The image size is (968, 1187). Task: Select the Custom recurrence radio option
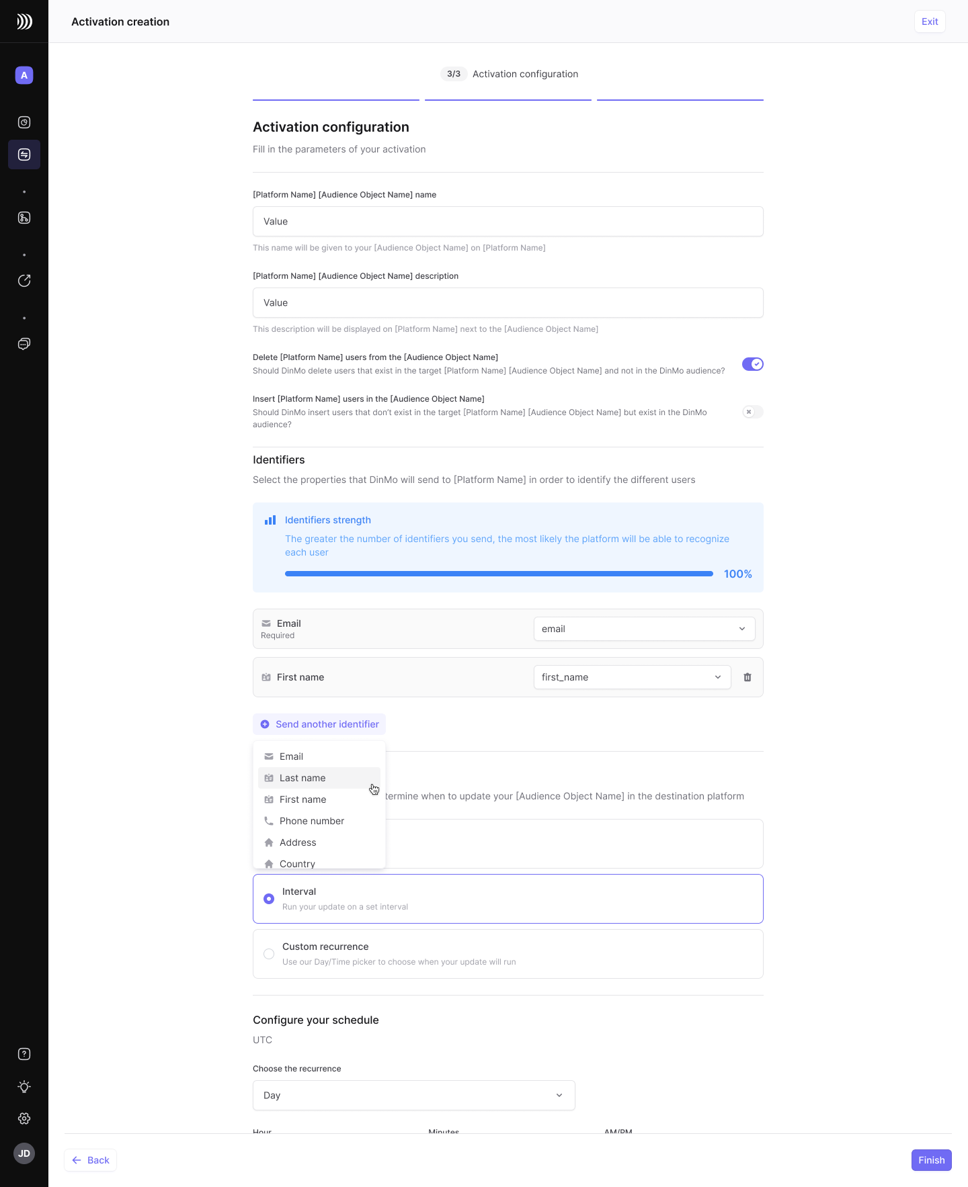point(269,954)
